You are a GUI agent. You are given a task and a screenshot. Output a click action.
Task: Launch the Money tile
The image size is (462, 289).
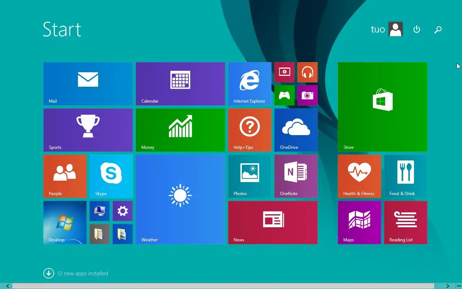point(180,130)
